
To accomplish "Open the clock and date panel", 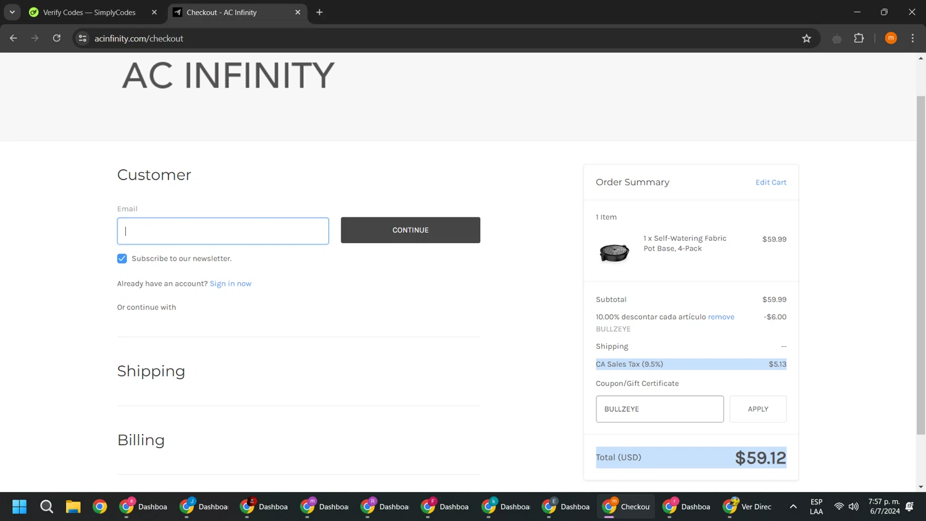I will 884,507.
